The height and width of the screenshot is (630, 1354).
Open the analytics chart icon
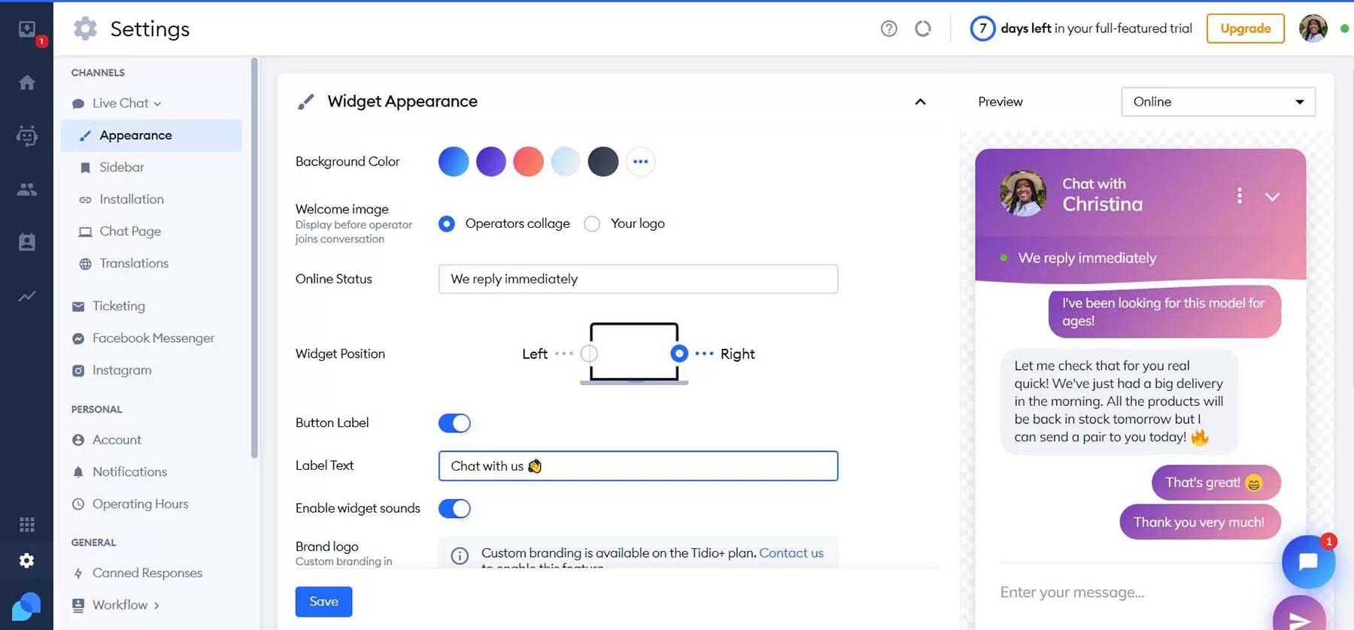point(27,296)
